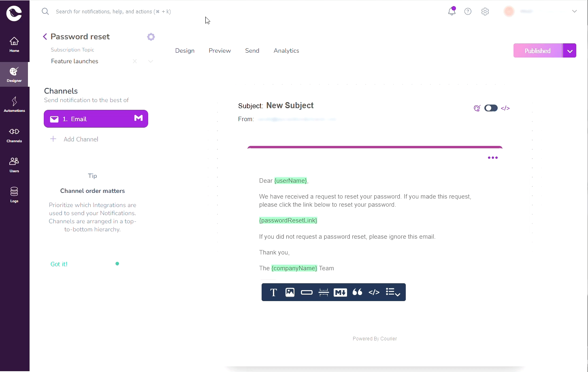Open the email block options with the three dots
Viewport: 588px width, 372px height.
point(493,158)
